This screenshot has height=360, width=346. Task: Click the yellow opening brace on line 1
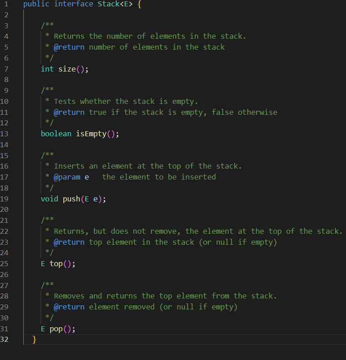139,5
